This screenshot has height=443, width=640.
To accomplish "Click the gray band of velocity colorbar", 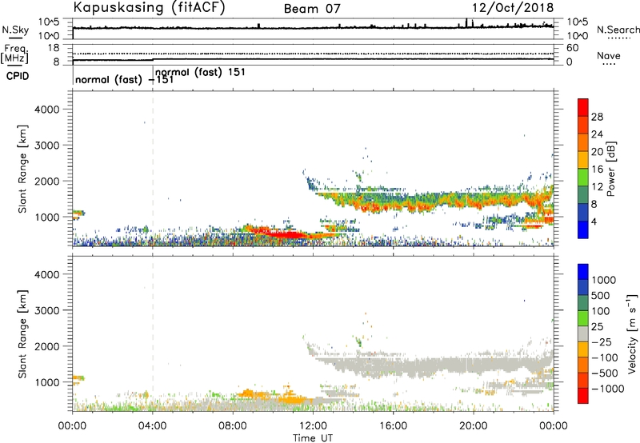I will click(x=583, y=333).
